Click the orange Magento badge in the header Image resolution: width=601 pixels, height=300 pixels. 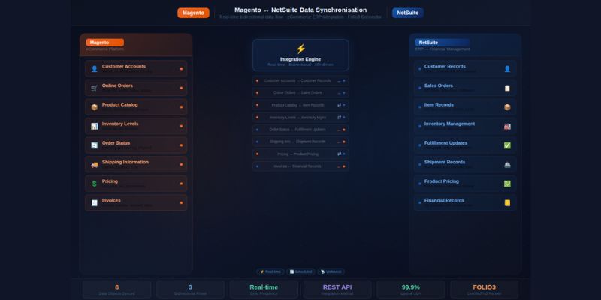[x=193, y=13]
